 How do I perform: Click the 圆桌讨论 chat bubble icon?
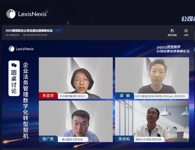coord(14,65)
